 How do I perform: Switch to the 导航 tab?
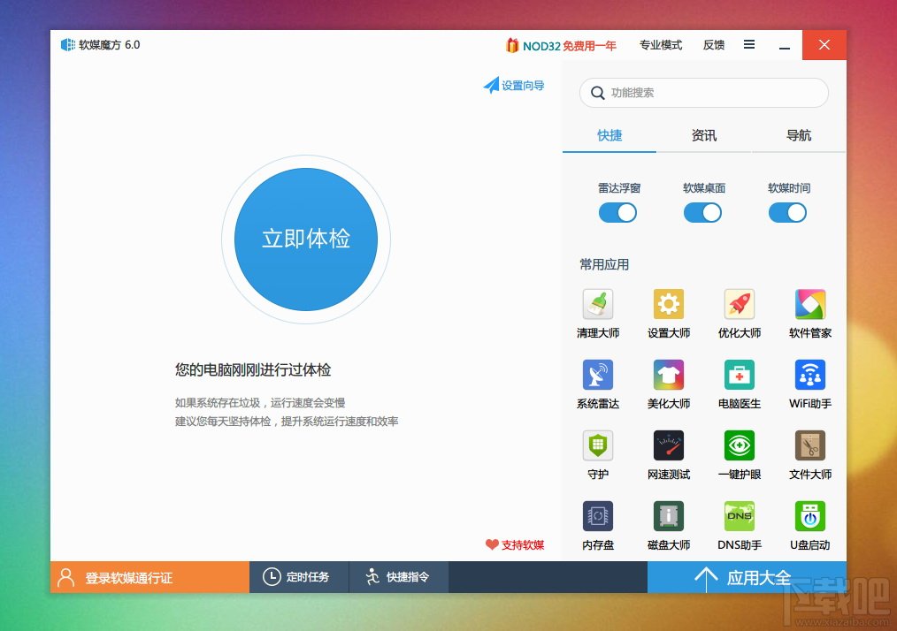coord(799,135)
